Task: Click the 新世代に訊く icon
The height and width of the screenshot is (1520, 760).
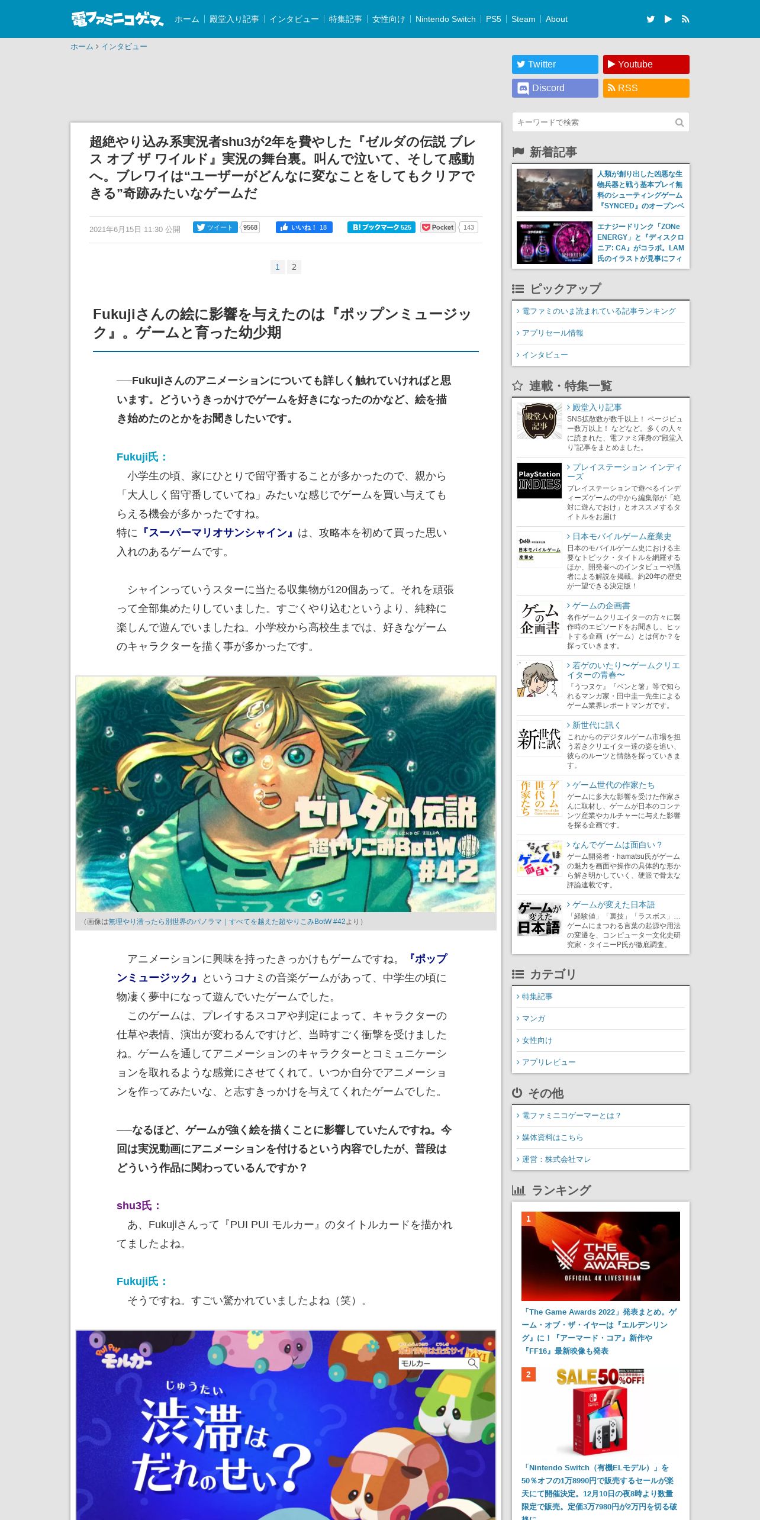Action: 539,739
